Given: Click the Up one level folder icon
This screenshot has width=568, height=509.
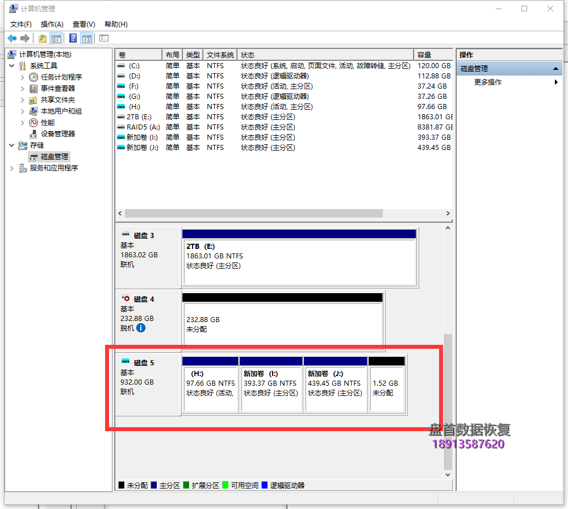Looking at the screenshot, I should (x=43, y=38).
